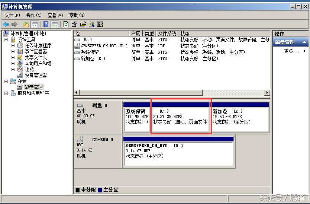
Task: Expand the 事件查看器 node
Action: [x=13, y=51]
